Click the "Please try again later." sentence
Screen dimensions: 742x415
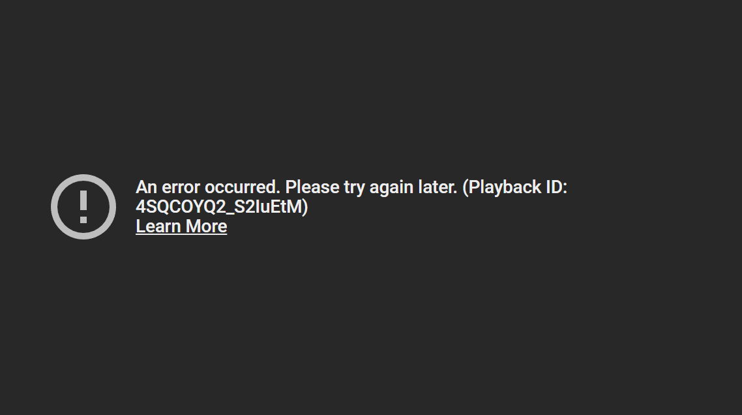click(x=372, y=188)
